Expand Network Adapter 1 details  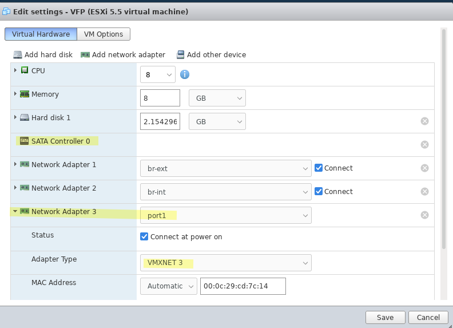tap(15, 164)
